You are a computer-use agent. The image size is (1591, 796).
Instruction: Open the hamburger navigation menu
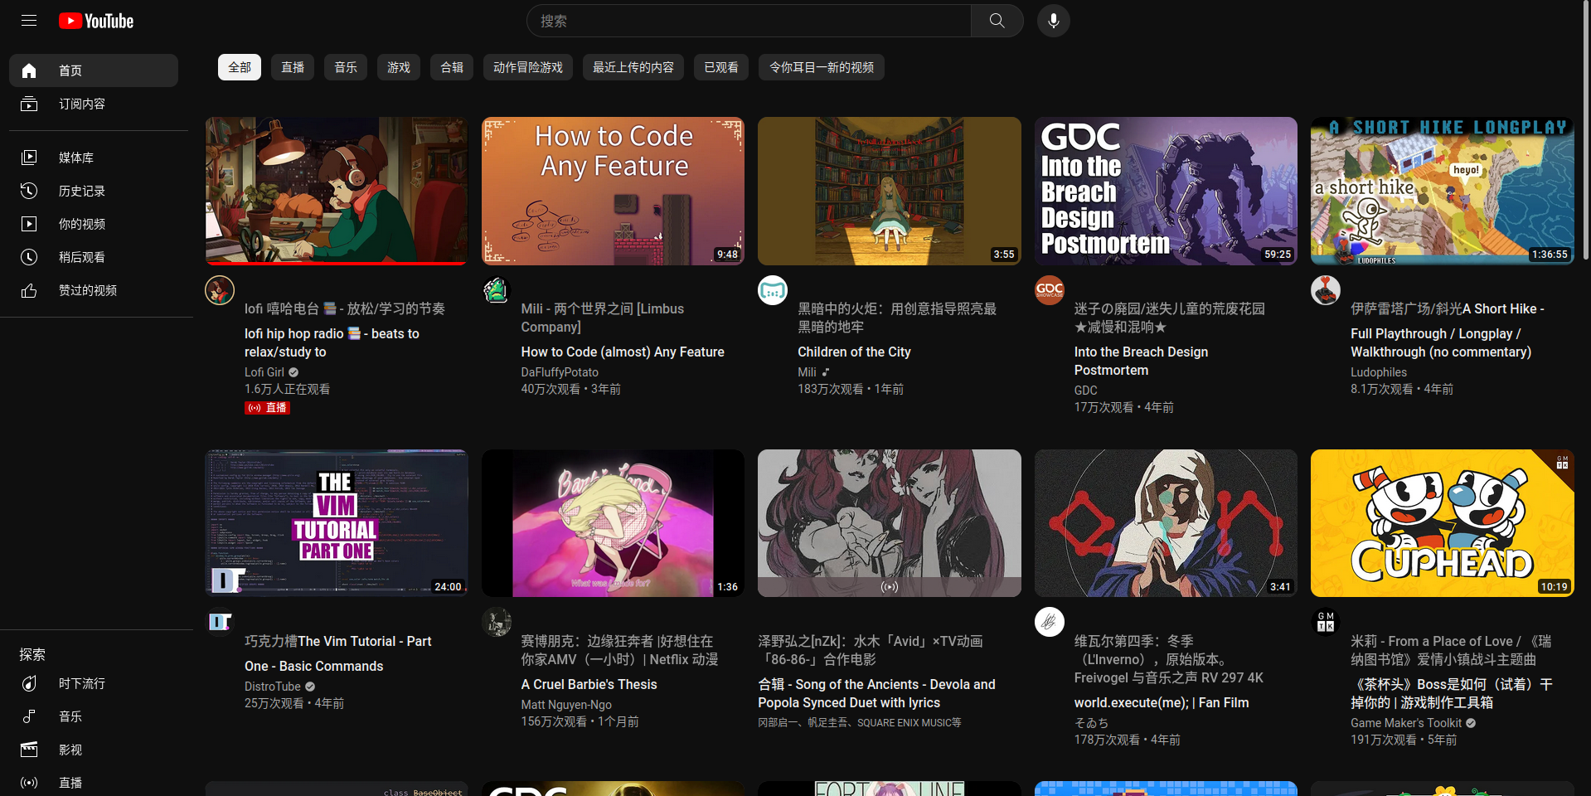click(29, 21)
